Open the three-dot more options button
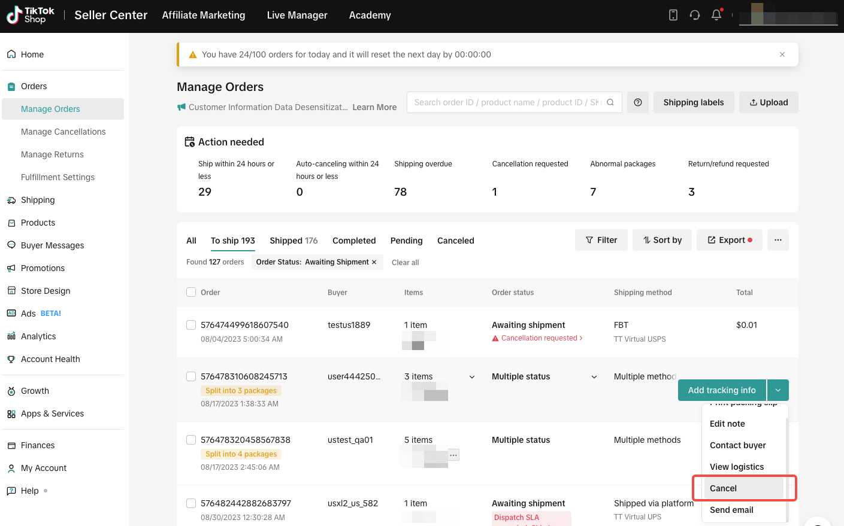The height and width of the screenshot is (526, 844). [x=778, y=240]
